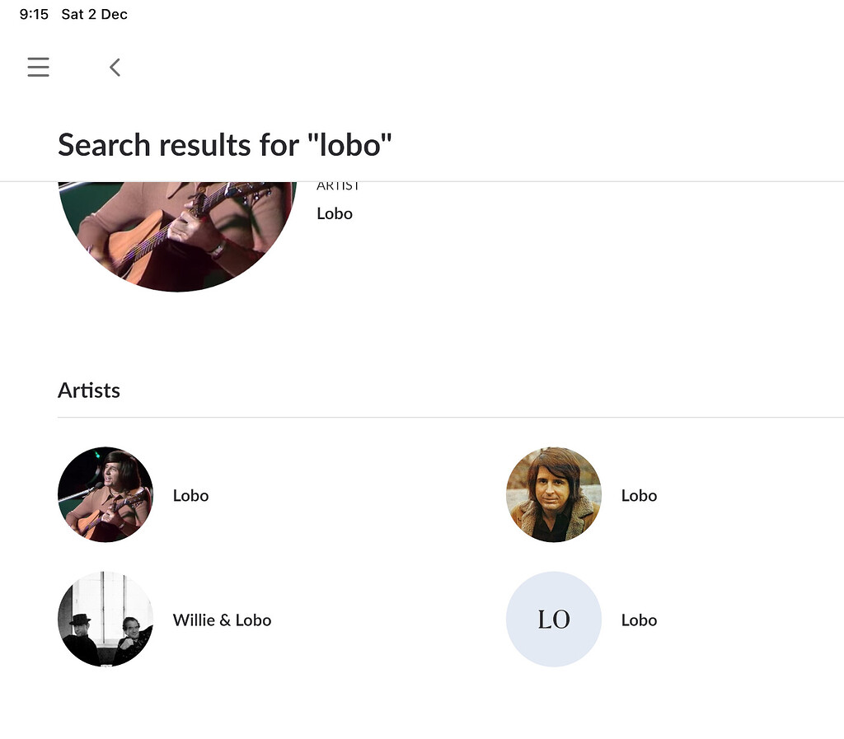
Task: Click the Lobo name next to the guitar photo
Action: (x=190, y=495)
